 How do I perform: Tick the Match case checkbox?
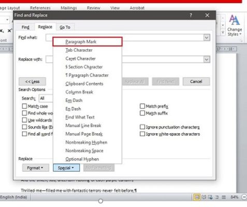click(x=24, y=106)
